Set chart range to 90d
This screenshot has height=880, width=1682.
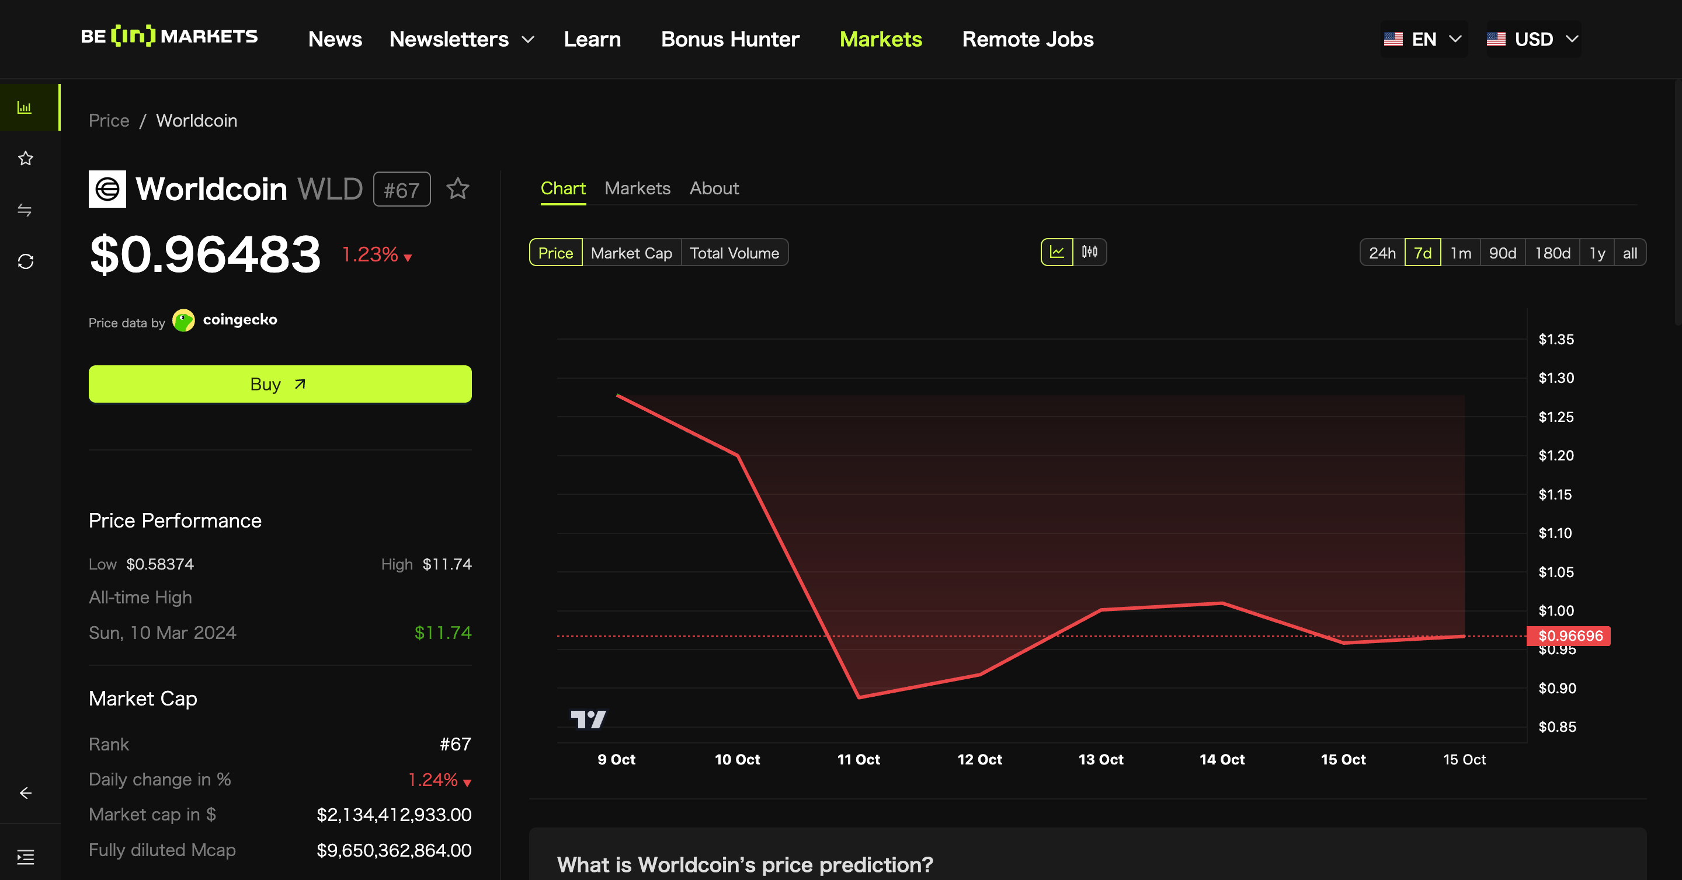(x=1502, y=253)
